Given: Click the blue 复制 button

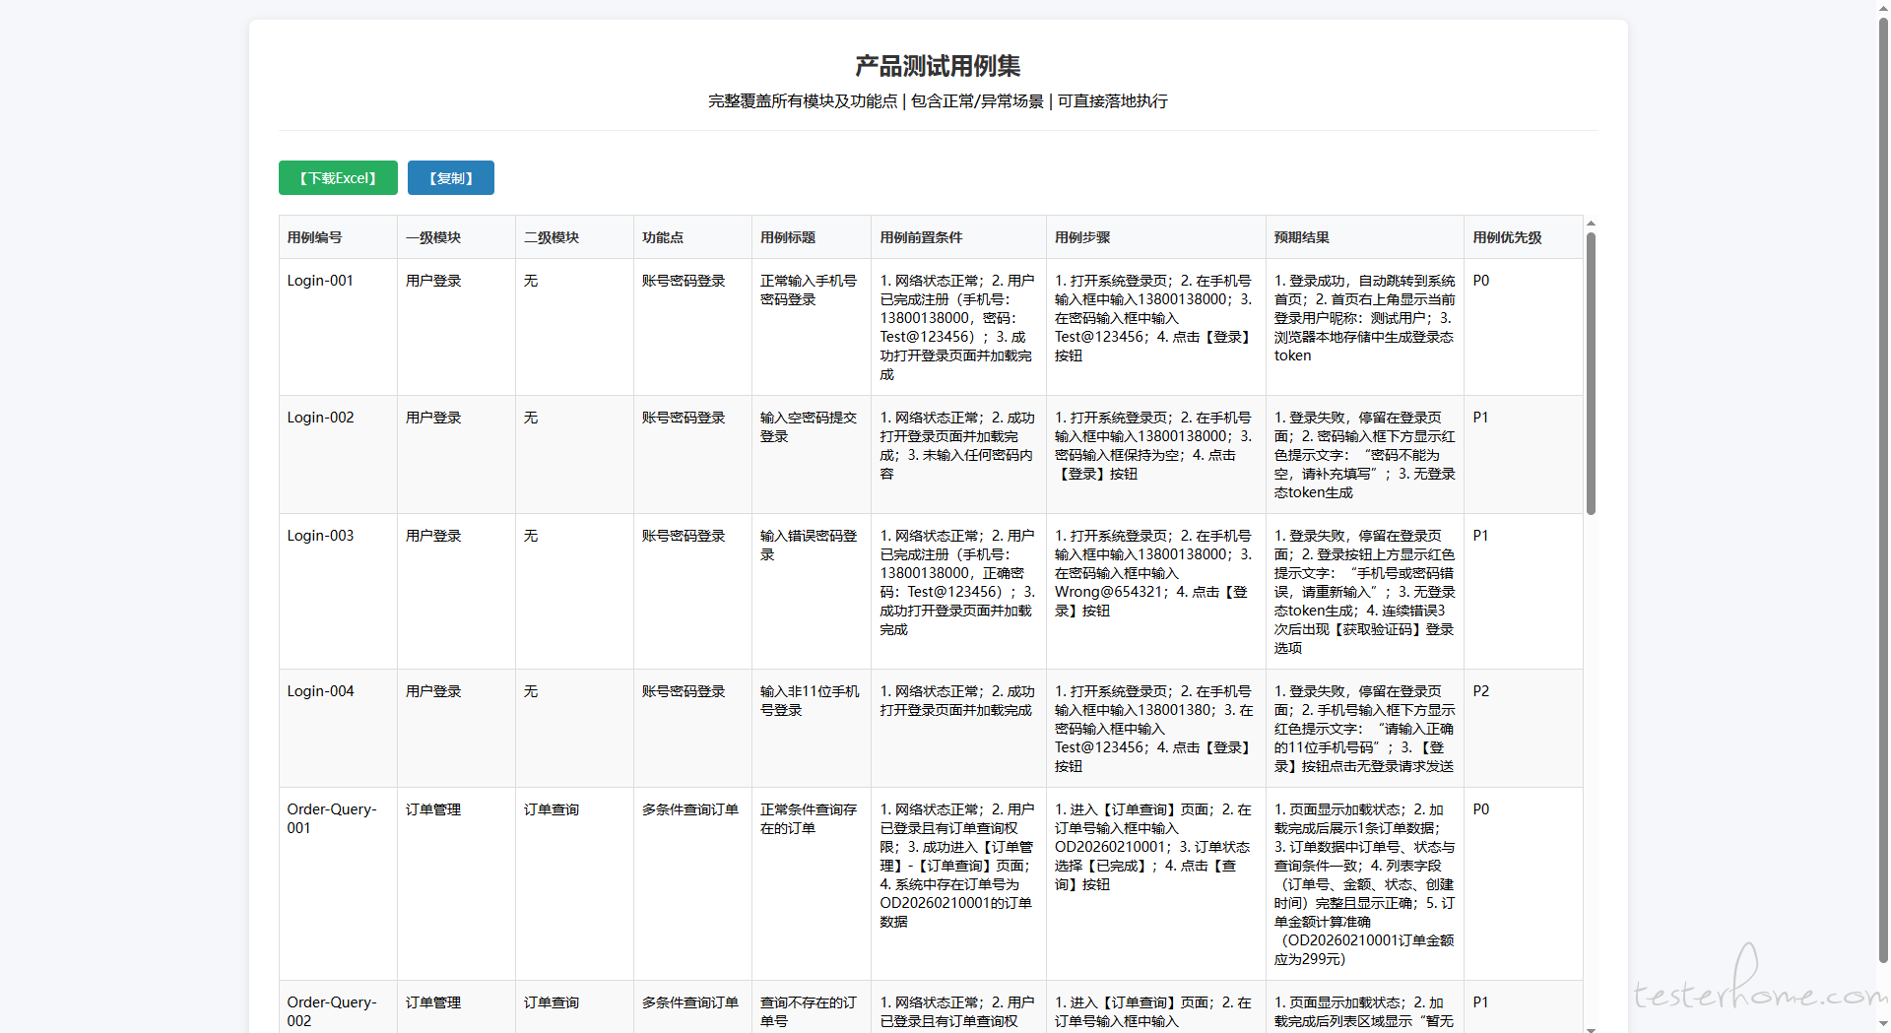Looking at the screenshot, I should click(450, 178).
